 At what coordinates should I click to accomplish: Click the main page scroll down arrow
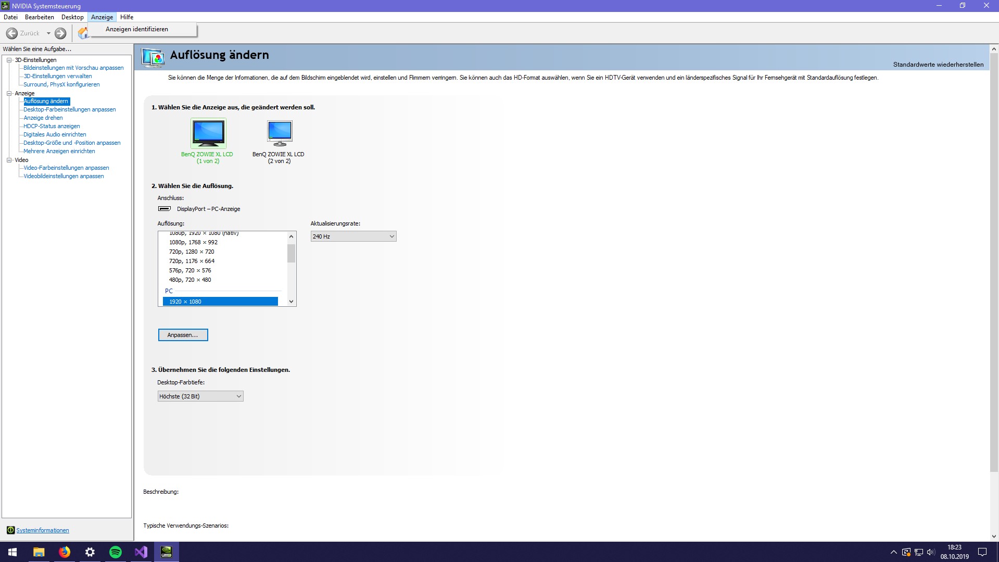tap(994, 536)
